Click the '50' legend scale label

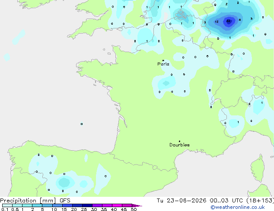click(x=134, y=209)
